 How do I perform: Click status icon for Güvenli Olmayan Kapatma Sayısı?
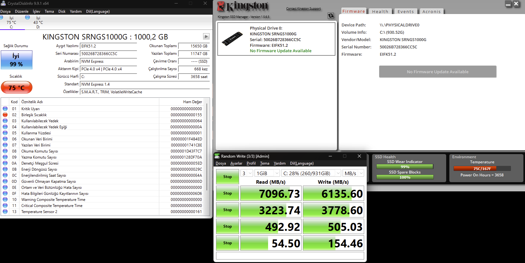pyautogui.click(x=5, y=181)
